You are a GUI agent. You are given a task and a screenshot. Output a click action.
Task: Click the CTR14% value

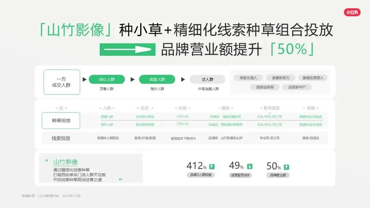183,117
